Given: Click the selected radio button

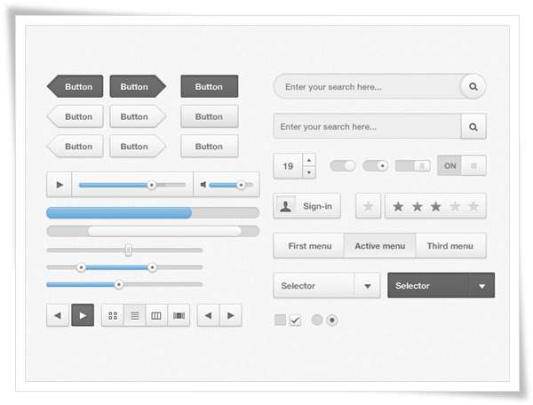Looking at the screenshot, I should pyautogui.click(x=332, y=320).
